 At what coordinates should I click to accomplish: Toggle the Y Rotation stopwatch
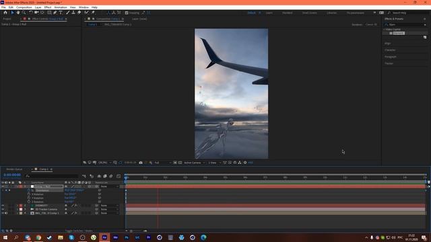pos(29,198)
